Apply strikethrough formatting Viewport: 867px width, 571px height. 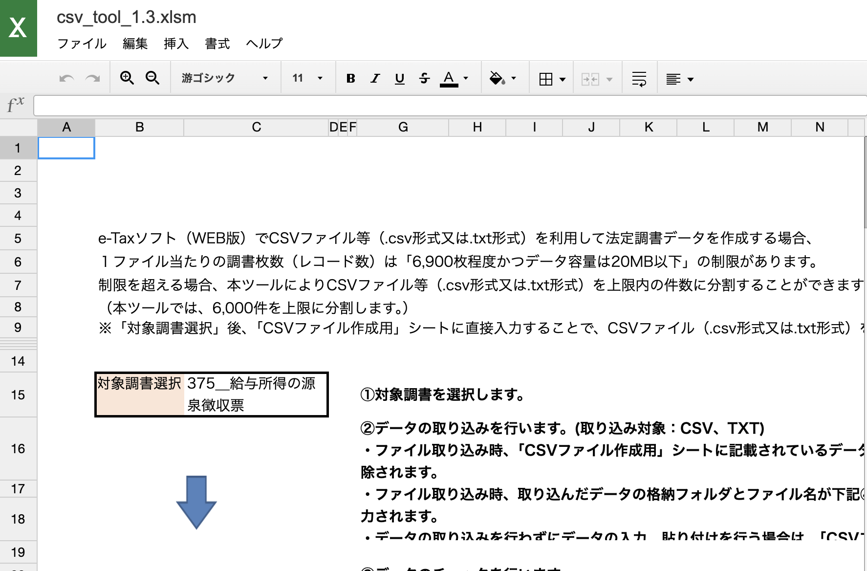coord(424,78)
